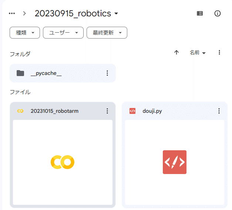Switch to list layout view
232x210 pixels.
[x=200, y=13]
